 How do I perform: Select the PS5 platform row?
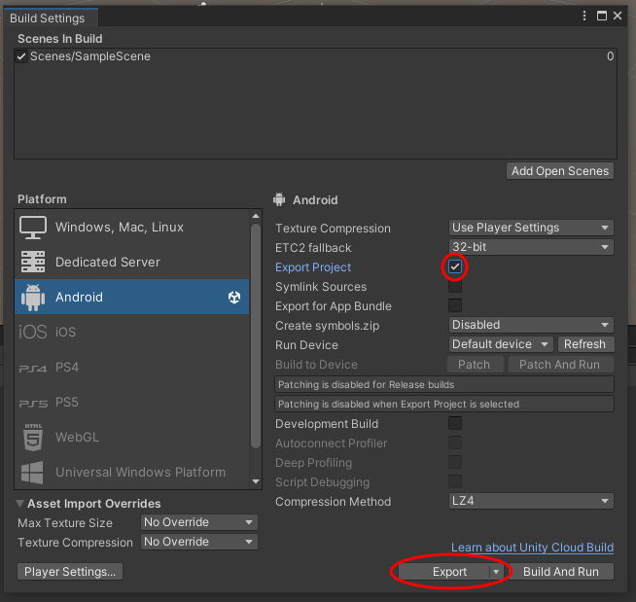pyautogui.click(x=132, y=403)
